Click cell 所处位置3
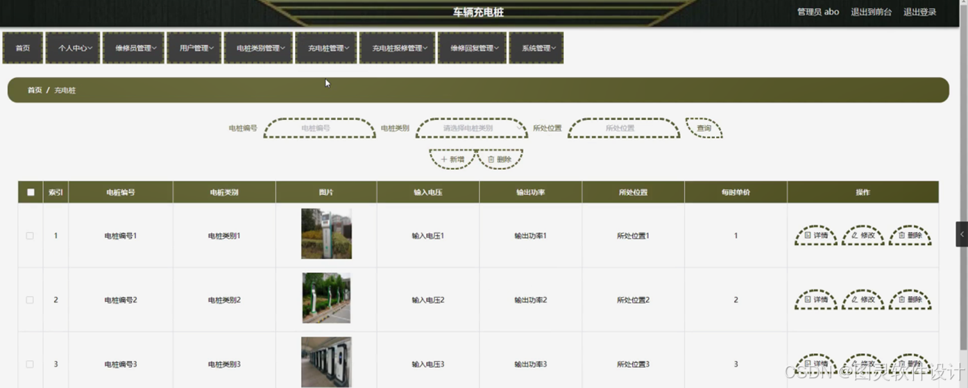 (x=633, y=364)
